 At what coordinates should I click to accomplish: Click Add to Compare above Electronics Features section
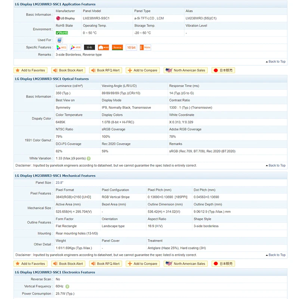143,264
